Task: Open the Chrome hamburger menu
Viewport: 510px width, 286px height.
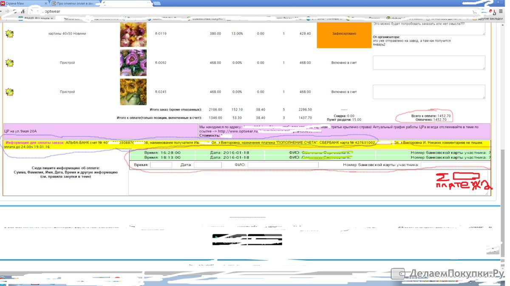Action: 501,11
